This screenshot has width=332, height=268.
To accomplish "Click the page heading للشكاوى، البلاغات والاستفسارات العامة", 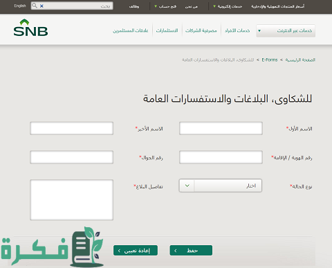I will click(228, 99).
